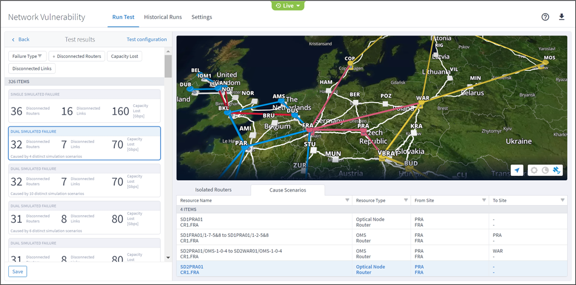Image resolution: width=576 pixels, height=285 pixels.
Task: Select the BKL node on map
Action: [227, 114]
